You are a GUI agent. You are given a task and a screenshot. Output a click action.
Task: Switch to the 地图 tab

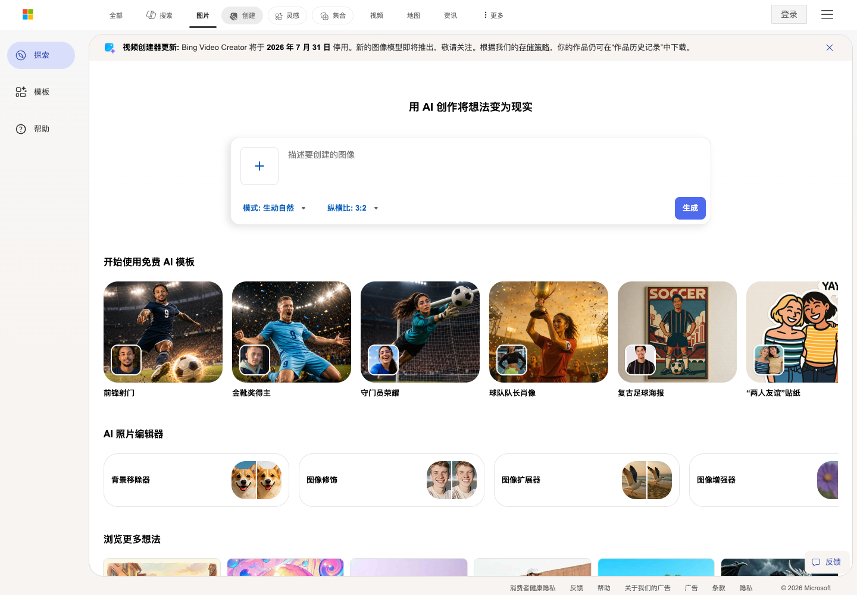tap(414, 15)
